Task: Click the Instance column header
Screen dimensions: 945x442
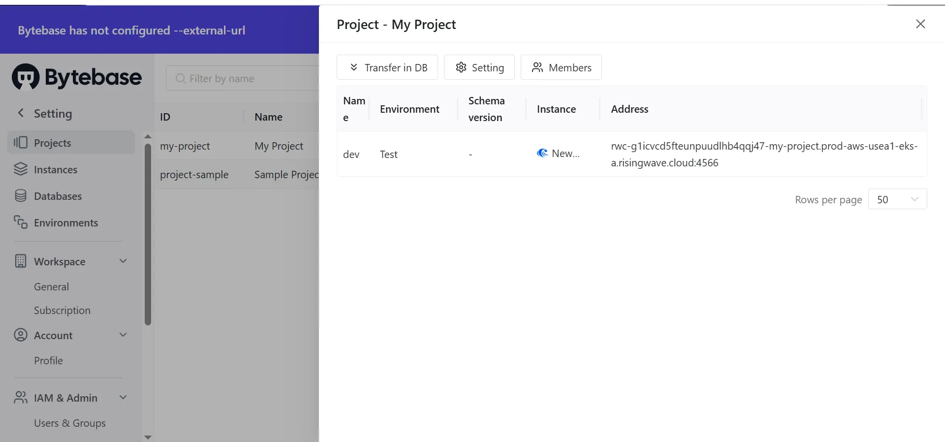Action: (556, 109)
